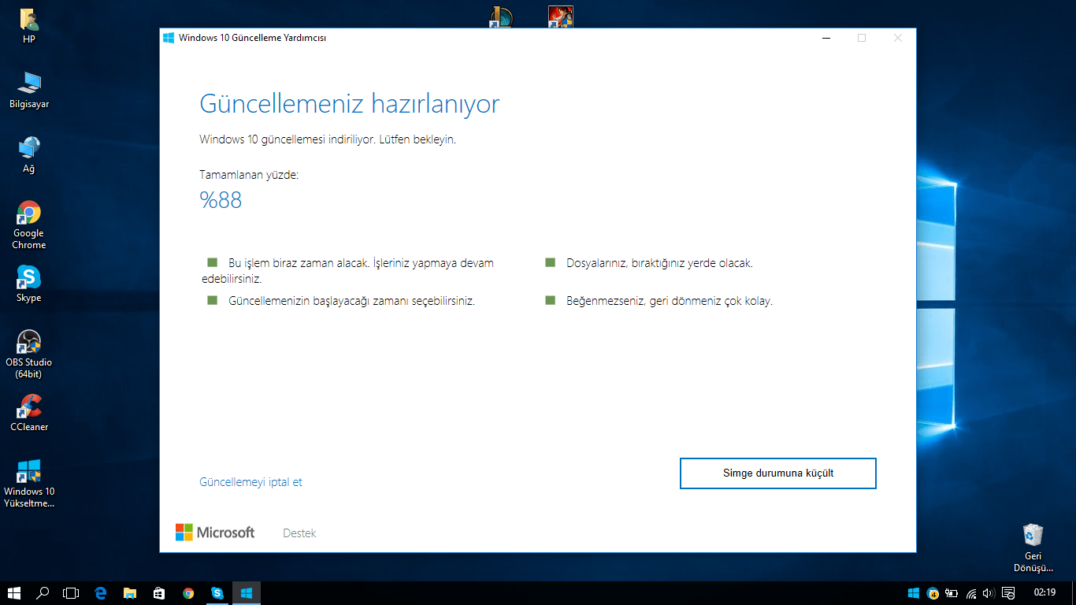
Task: Launch Microsoft Edge from the taskbar
Action: point(101,593)
